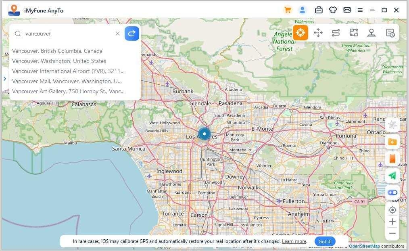
Task: Choose Vancouver, Washington, United States suggestion
Action: click(59, 61)
